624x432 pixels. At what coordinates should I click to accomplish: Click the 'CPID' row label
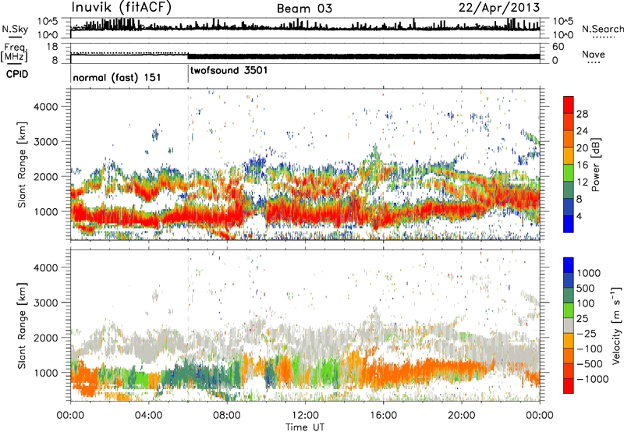click(x=17, y=74)
